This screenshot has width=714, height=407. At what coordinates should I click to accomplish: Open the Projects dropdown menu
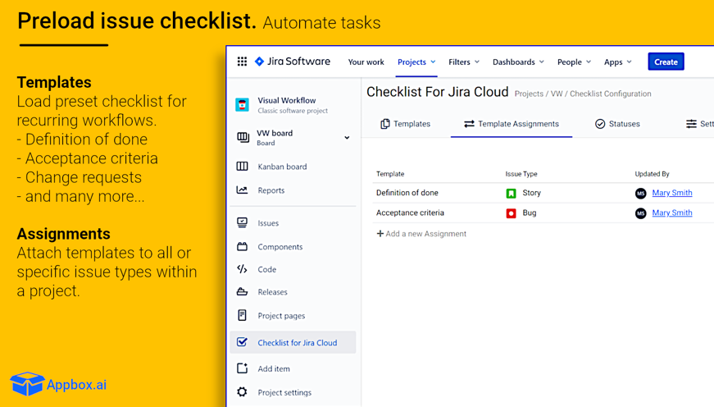point(416,62)
